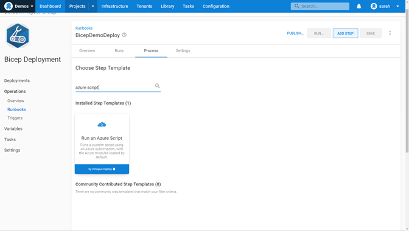Click Community Contributed Step Templates (0) heading
The height and width of the screenshot is (231, 409).
[x=118, y=184]
